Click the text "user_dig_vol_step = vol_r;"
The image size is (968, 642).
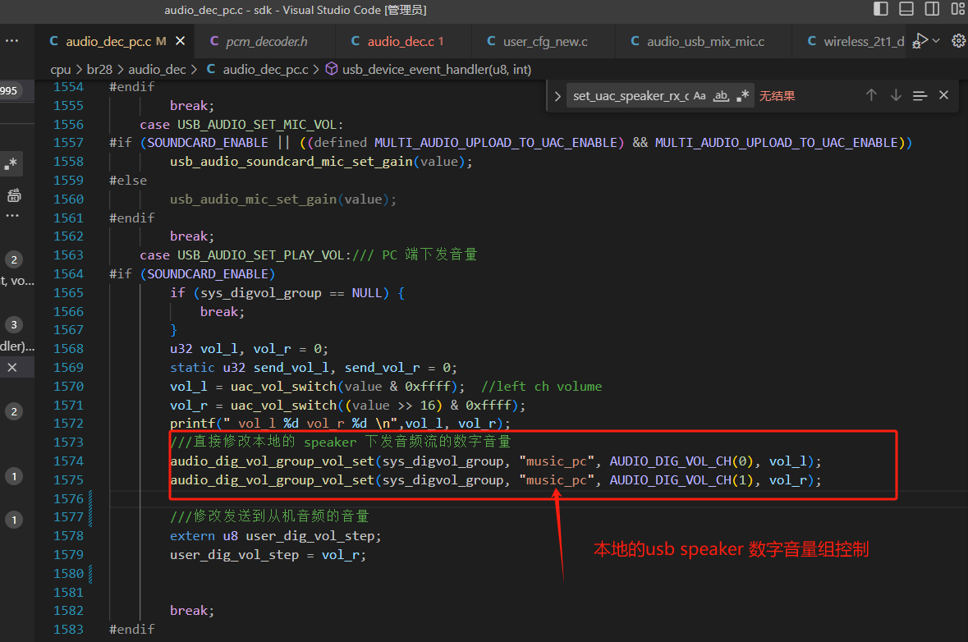[268, 555]
